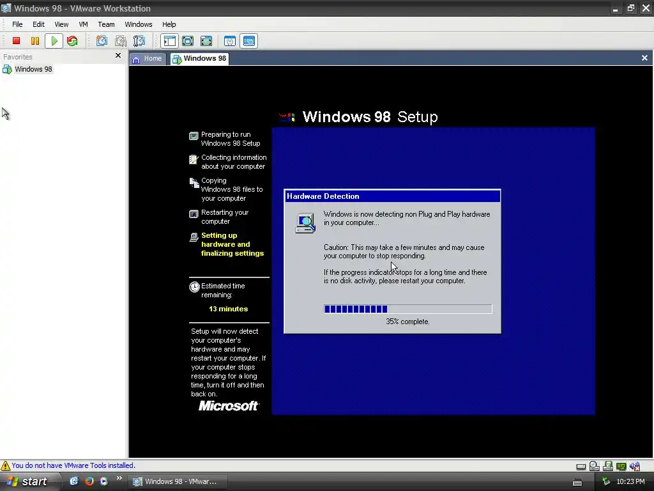Launch Firefox from the Quick Launch bar

(89, 481)
